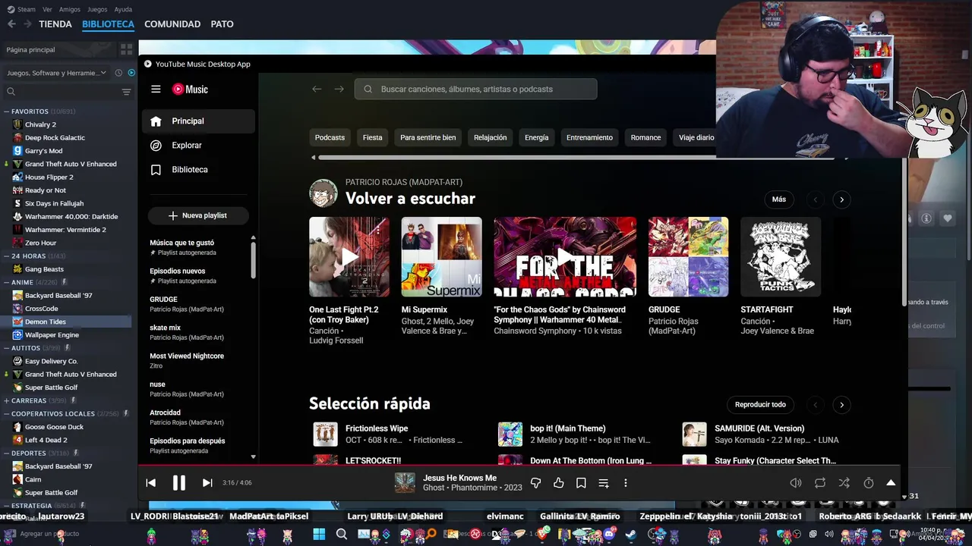Open Biblioteca in YouTube Music sidebar
The height and width of the screenshot is (546, 972).
198,170
